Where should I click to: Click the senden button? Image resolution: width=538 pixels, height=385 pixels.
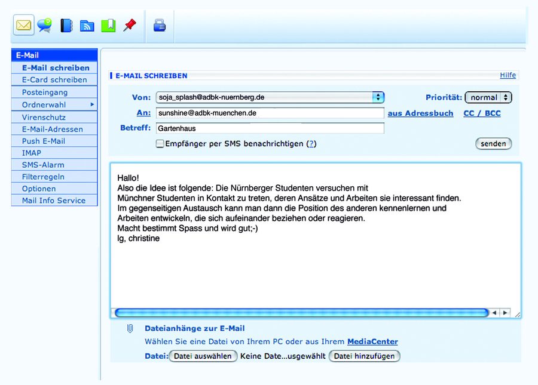click(493, 143)
